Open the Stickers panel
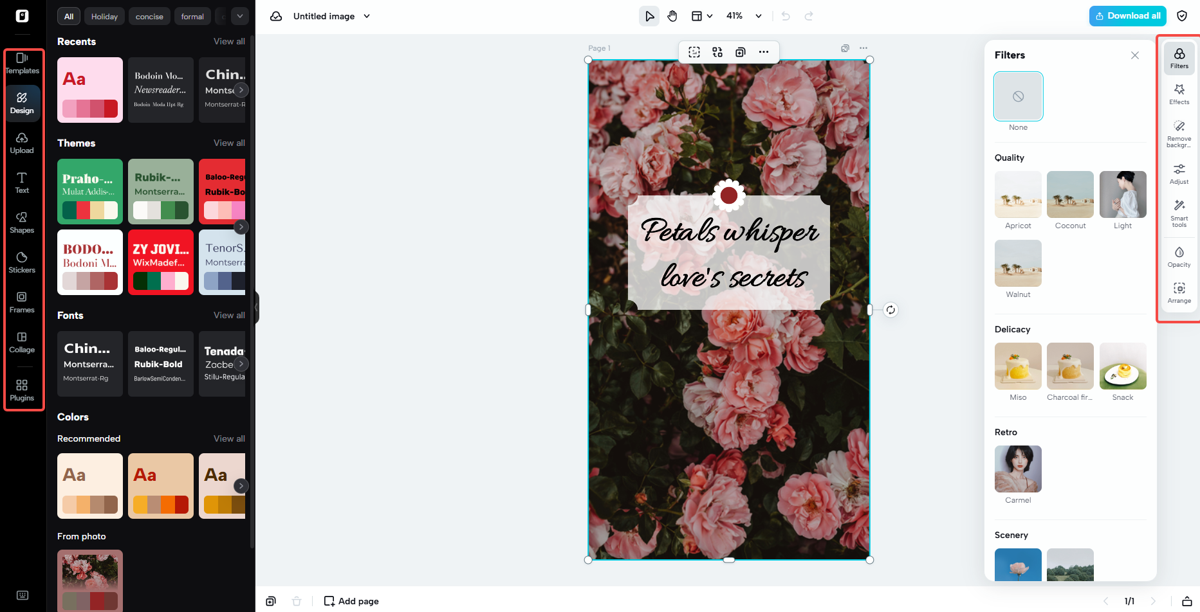This screenshot has width=1200, height=612. (x=22, y=263)
